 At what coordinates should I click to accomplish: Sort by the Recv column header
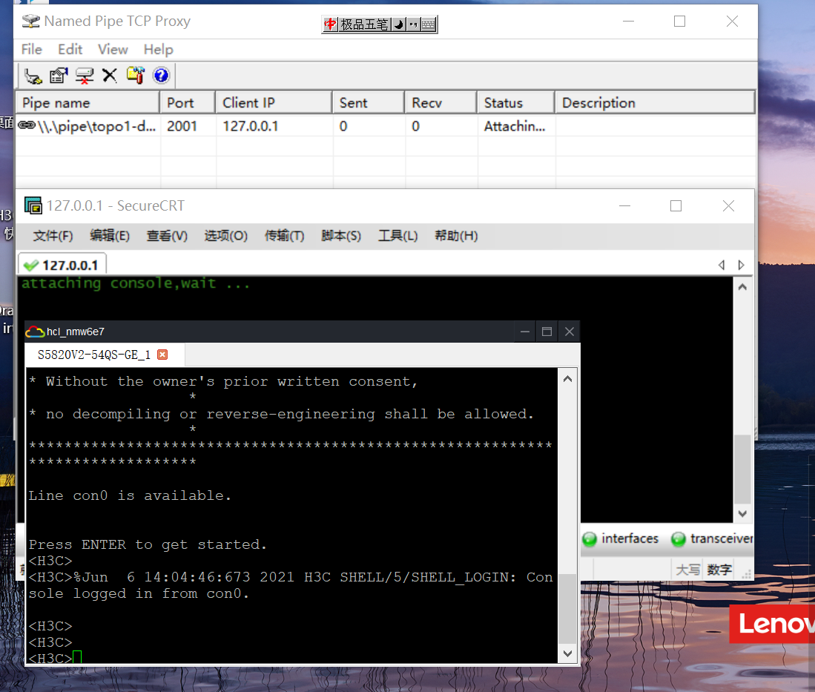441,103
